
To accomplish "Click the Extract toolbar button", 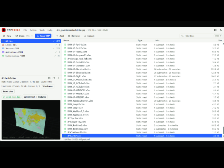I will [89, 36].
